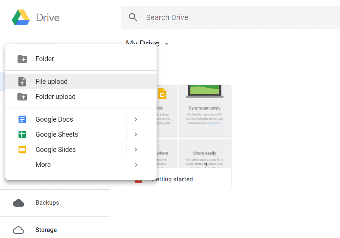Expand the Google Sheets submenu chevron
340x238 pixels.
tap(136, 134)
